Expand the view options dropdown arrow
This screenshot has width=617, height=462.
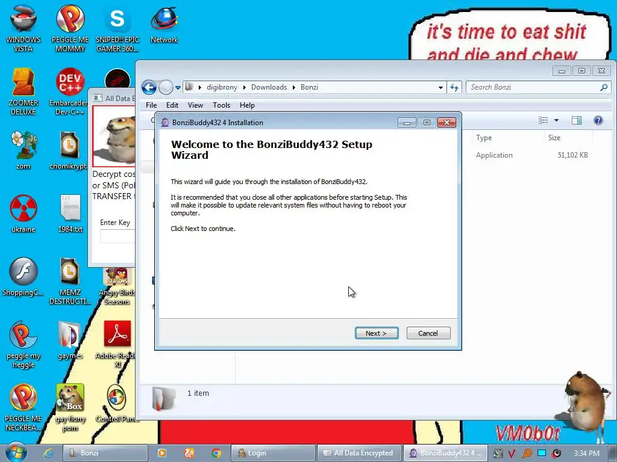coord(556,120)
